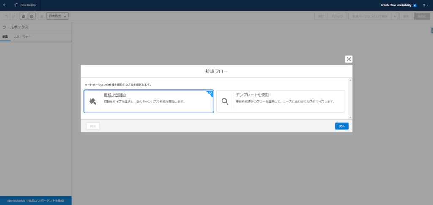Viewport: 433px width, 205px height.
Task: Open the 自由形式 layout dropdown
Action: click(x=57, y=16)
